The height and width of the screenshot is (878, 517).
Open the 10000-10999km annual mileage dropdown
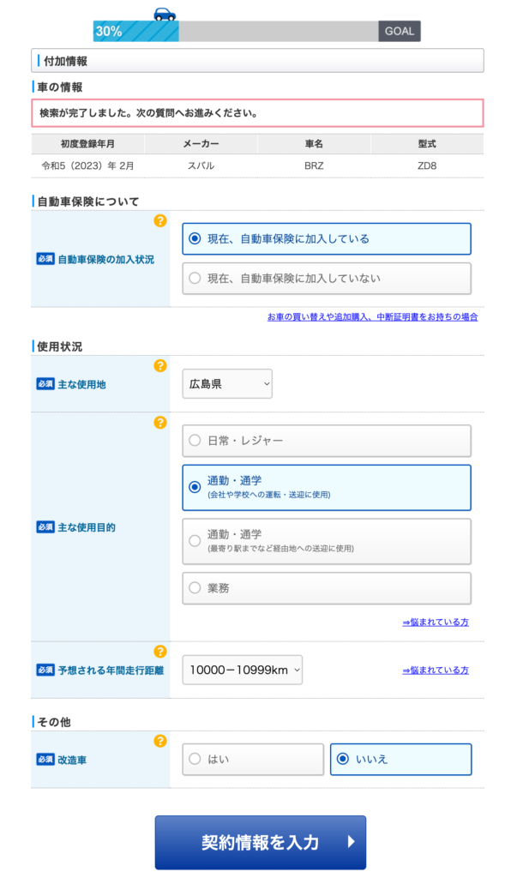point(242,670)
